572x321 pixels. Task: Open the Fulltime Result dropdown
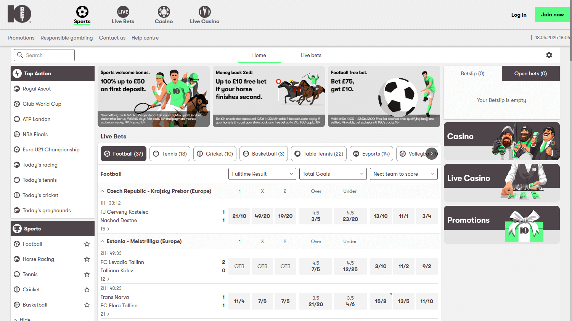click(x=262, y=174)
